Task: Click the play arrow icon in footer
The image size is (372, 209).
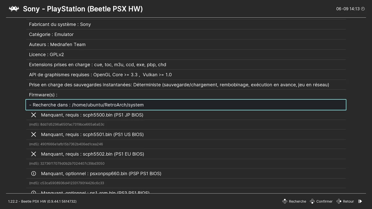Action: tap(360, 201)
